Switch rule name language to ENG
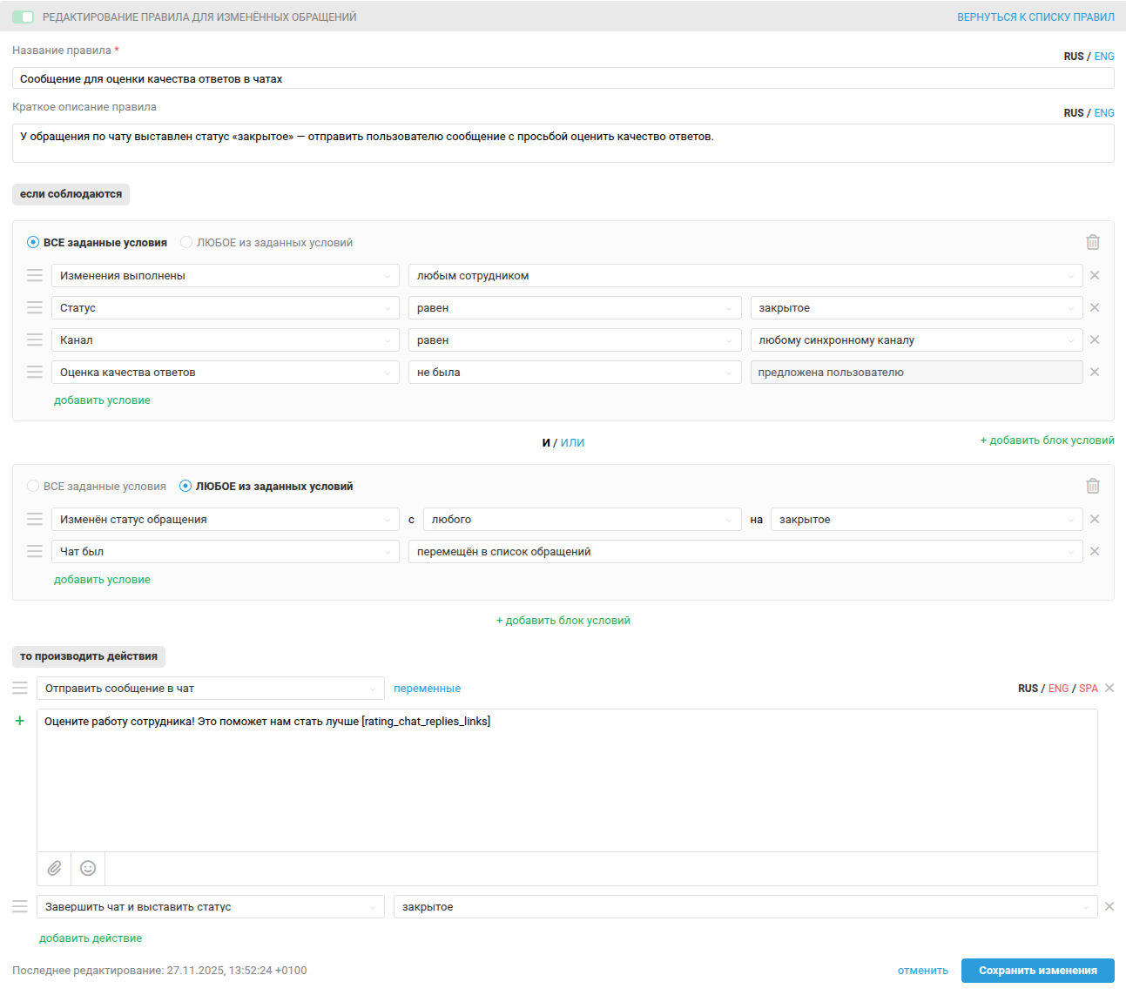 coord(1104,57)
